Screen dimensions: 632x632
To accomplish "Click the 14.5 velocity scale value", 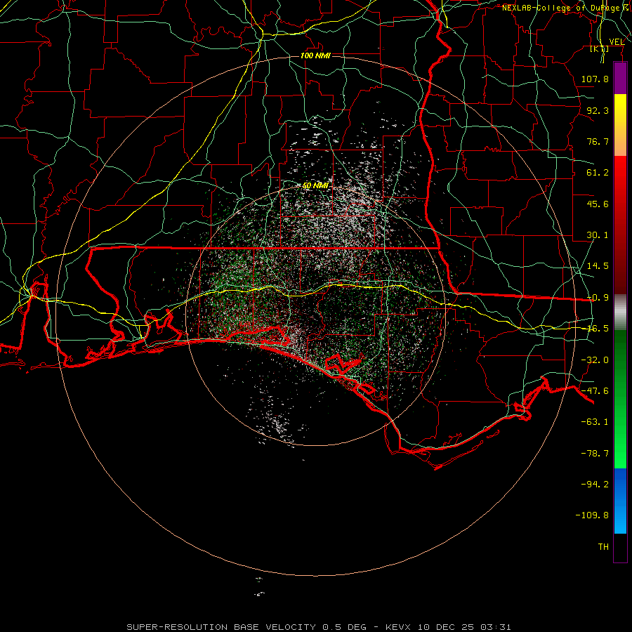I will point(598,266).
